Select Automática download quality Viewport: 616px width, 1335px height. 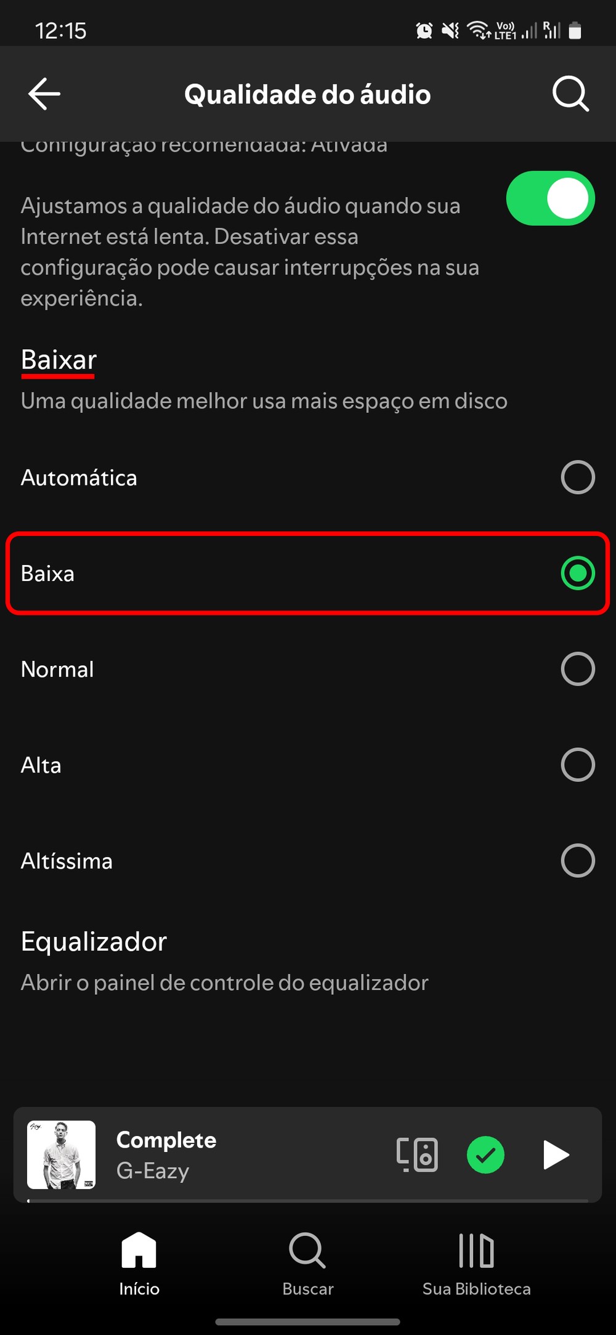[x=578, y=477]
